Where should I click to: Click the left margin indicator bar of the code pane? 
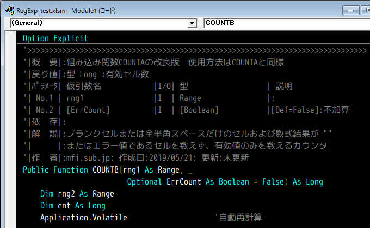(x=11, y=130)
